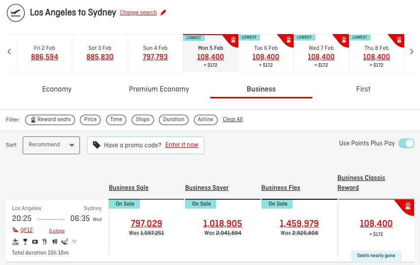Choose Business Saver fare 1,018,905
Screen dimensions: 420x265
223,223
